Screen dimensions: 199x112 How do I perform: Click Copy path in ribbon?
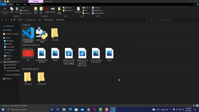25,10
